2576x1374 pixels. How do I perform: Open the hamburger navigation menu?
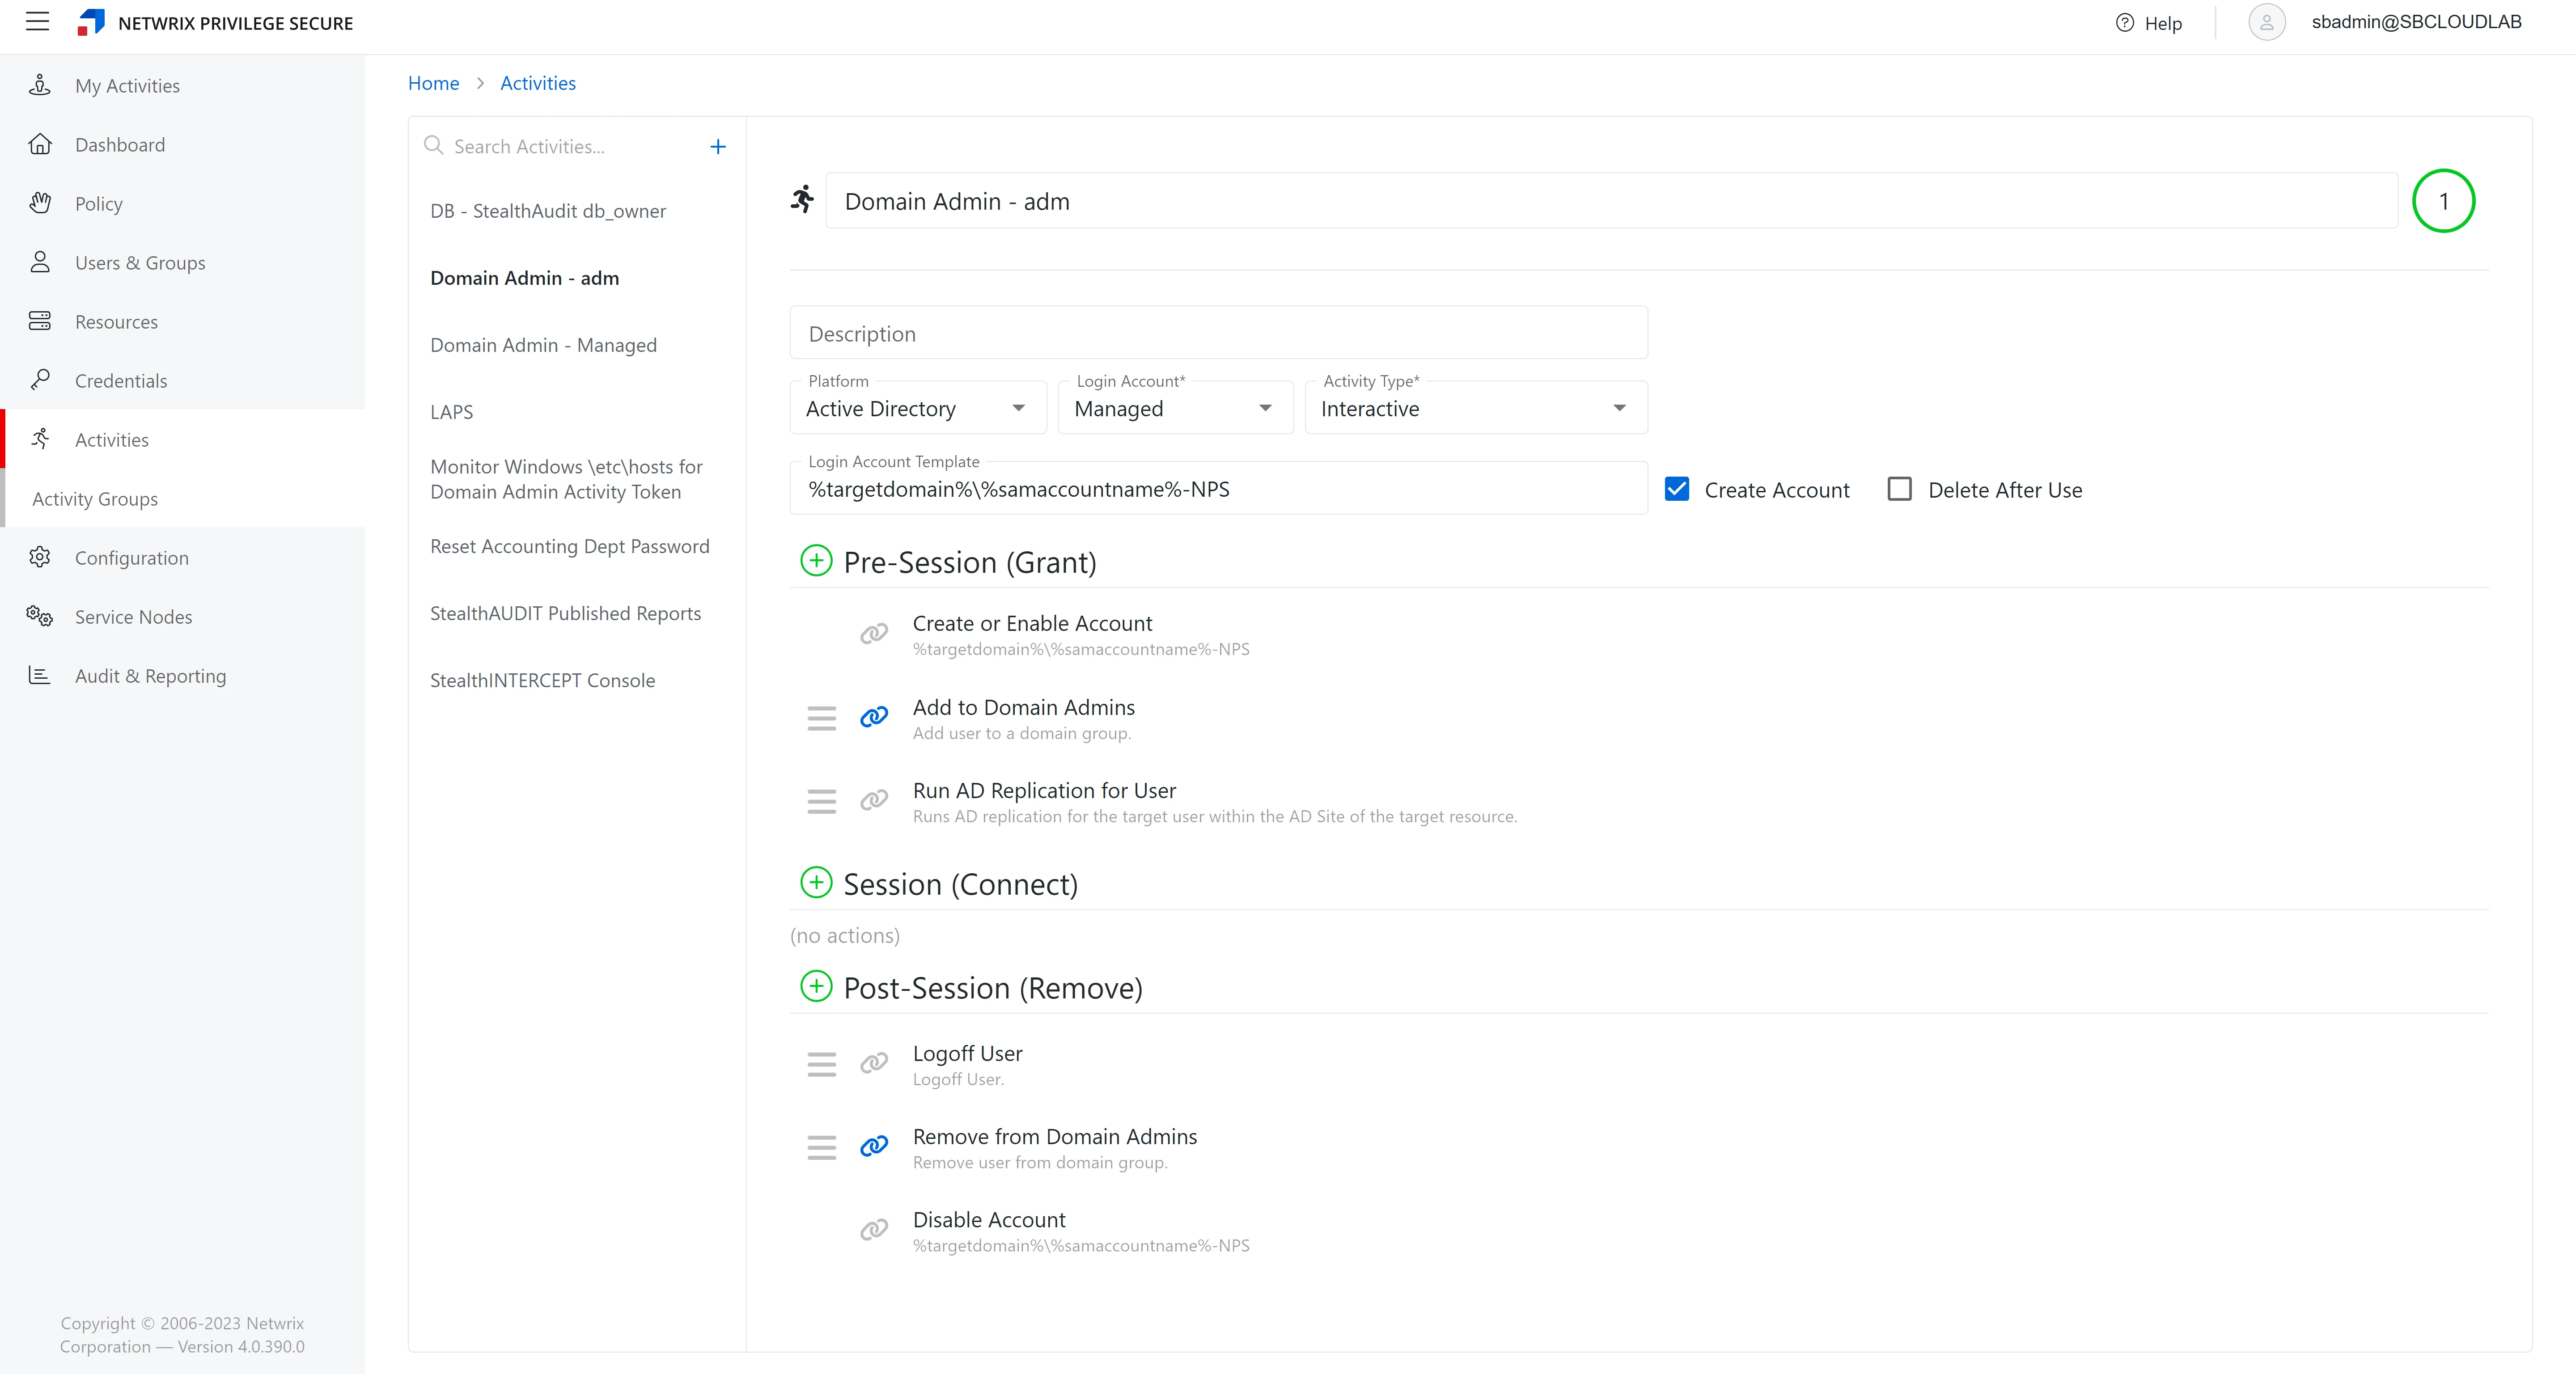37,22
